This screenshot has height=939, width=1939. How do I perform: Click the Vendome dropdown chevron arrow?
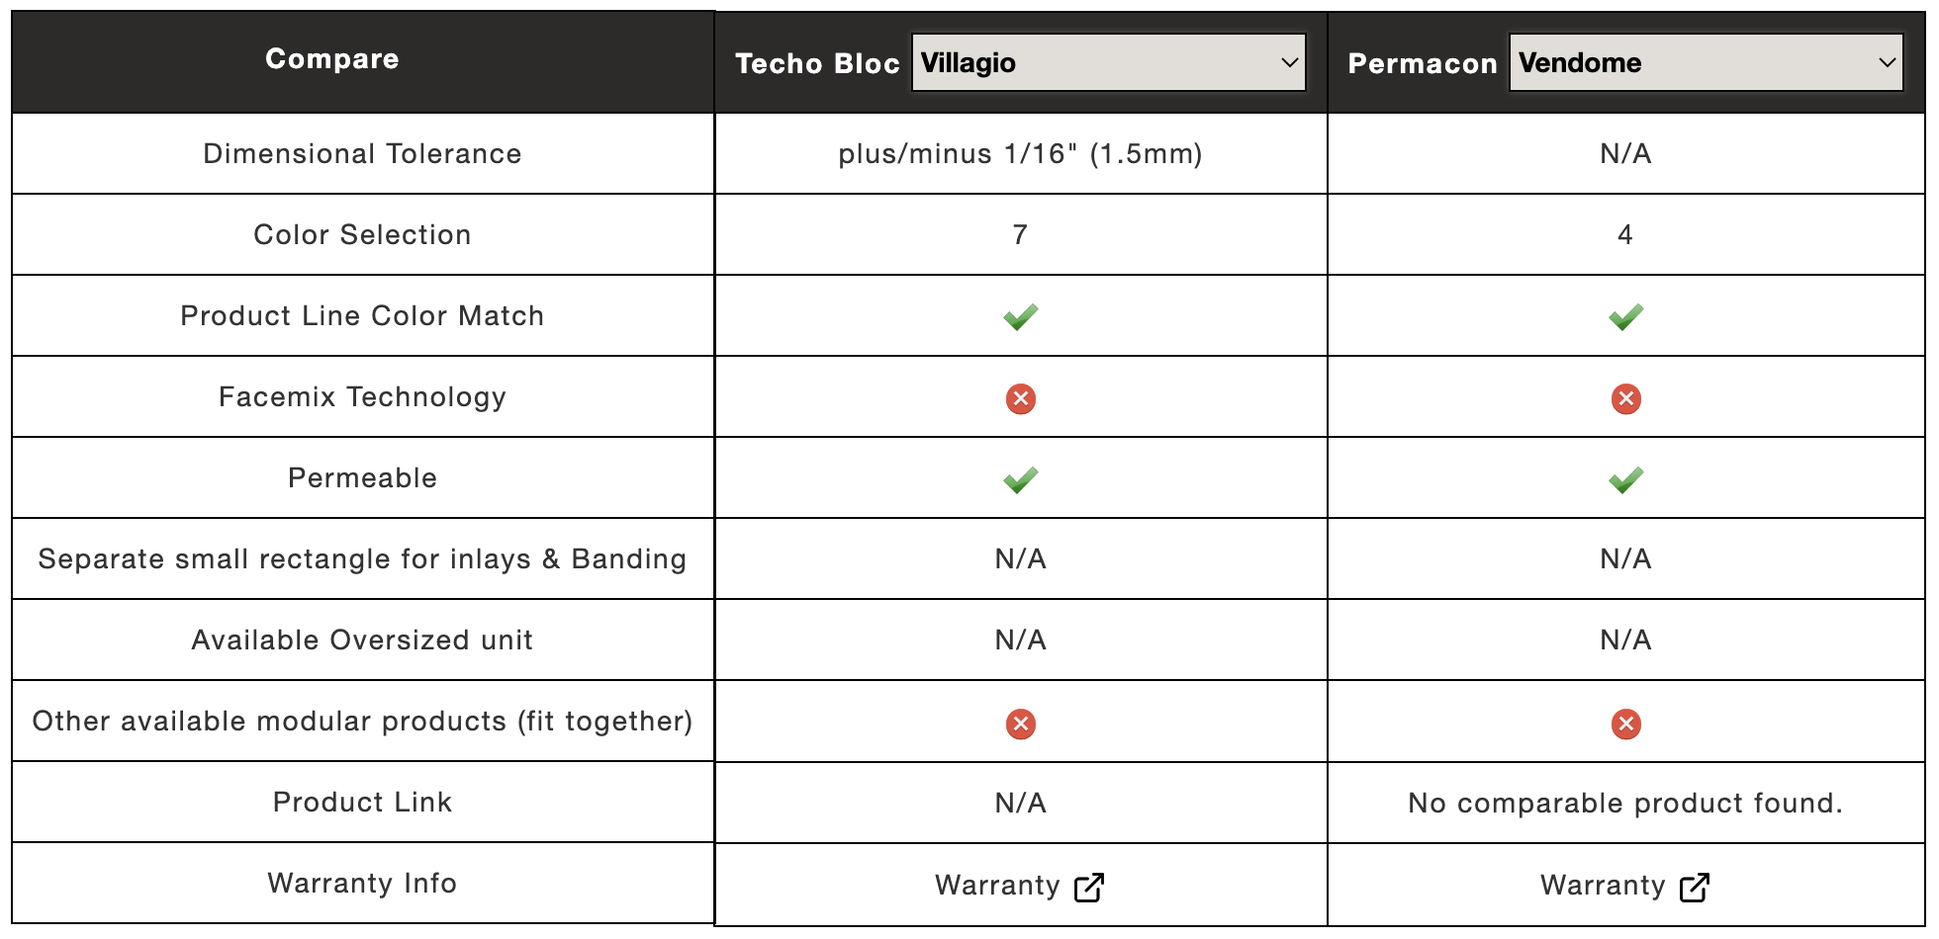coord(1887,62)
